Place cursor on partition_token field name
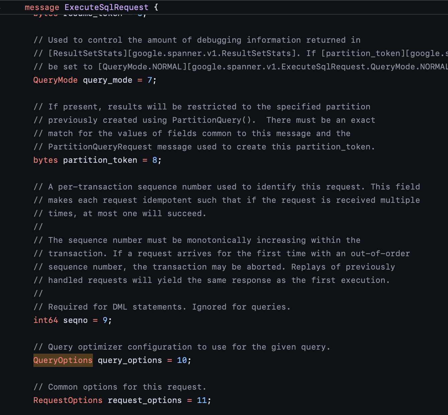448x415 pixels. pyautogui.click(x=100, y=160)
